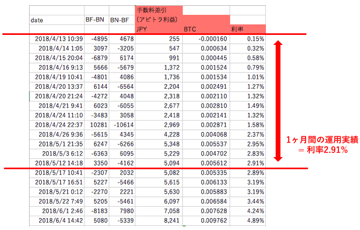Select date cell 2018/5/3 6:12

tap(57, 153)
